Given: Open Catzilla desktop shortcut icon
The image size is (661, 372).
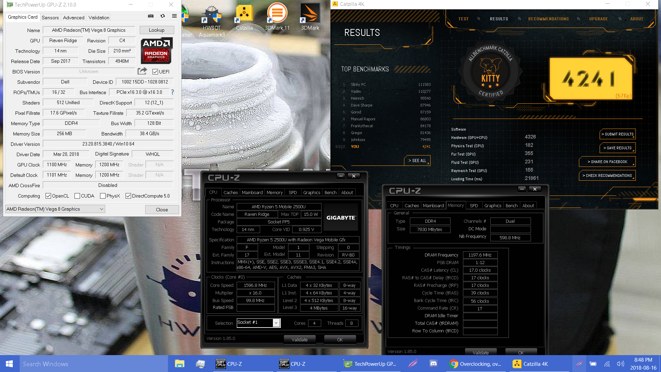Looking at the screenshot, I should click(x=244, y=17).
